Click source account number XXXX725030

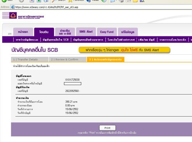point(72,80)
